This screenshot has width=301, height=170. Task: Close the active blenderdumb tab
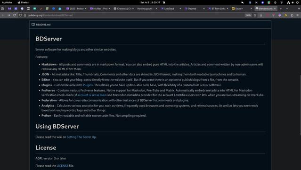(x=275, y=8)
